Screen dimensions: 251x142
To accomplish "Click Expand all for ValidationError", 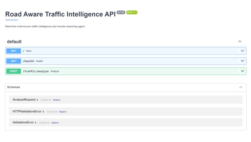I will point(44,122).
